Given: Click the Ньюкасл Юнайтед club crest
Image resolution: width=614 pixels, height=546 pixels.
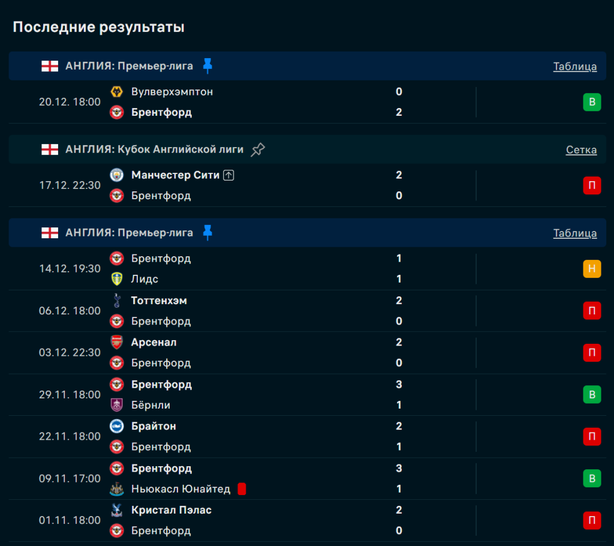Looking at the screenshot, I should pyautogui.click(x=117, y=489).
